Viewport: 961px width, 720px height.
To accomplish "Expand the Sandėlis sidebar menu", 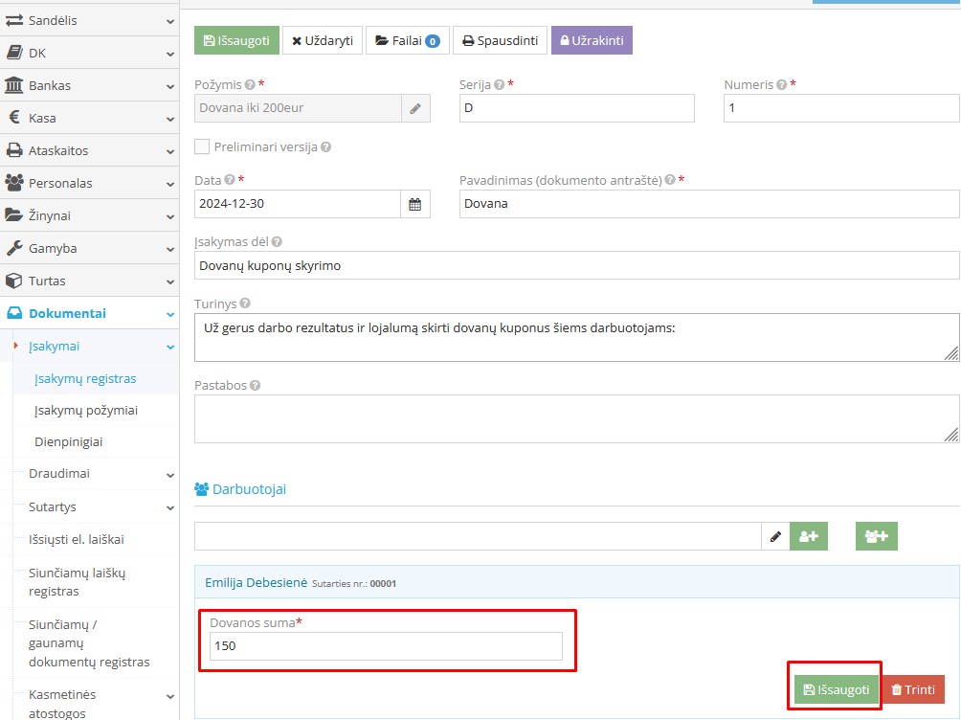I will [89, 20].
